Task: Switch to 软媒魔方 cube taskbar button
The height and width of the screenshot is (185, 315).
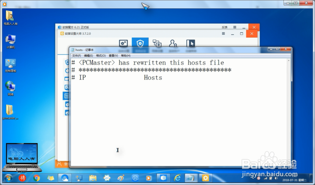Action: 163,178
